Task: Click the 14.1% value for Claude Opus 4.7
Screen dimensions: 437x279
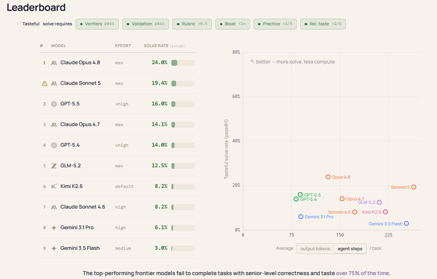Action: [x=159, y=125]
